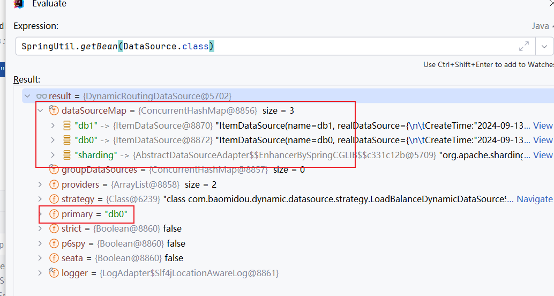Open the expression history dropdown arrow
This screenshot has width=554, height=296.
(x=544, y=47)
